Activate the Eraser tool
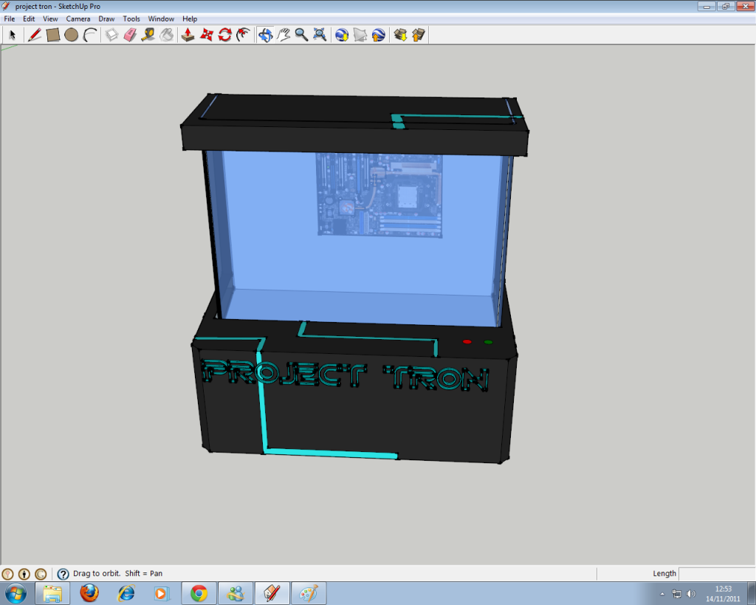 pyautogui.click(x=130, y=35)
